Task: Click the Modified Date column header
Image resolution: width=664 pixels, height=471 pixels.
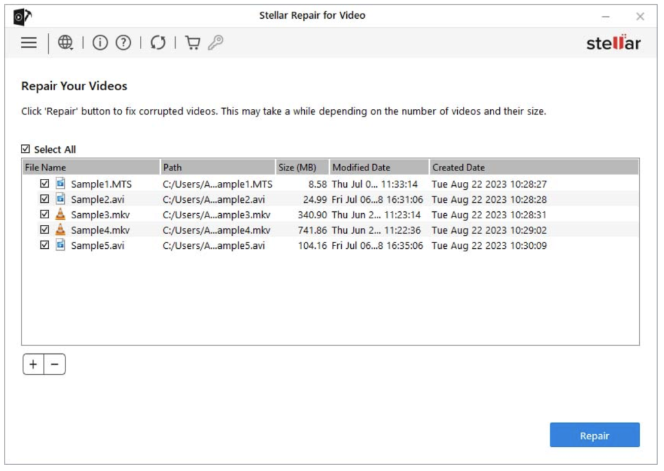Action: pyautogui.click(x=378, y=167)
